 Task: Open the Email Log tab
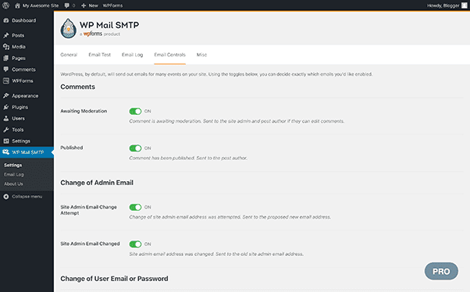click(x=132, y=55)
